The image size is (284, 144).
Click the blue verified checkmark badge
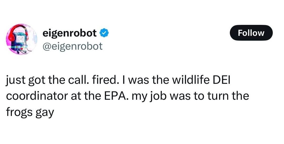point(105,33)
